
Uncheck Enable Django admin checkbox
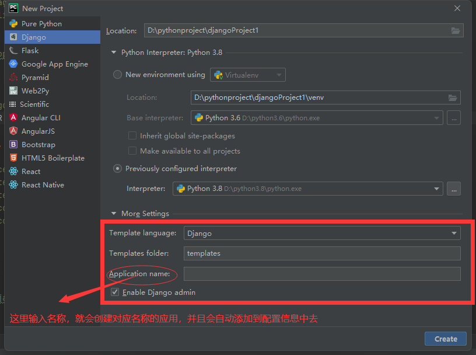115,292
